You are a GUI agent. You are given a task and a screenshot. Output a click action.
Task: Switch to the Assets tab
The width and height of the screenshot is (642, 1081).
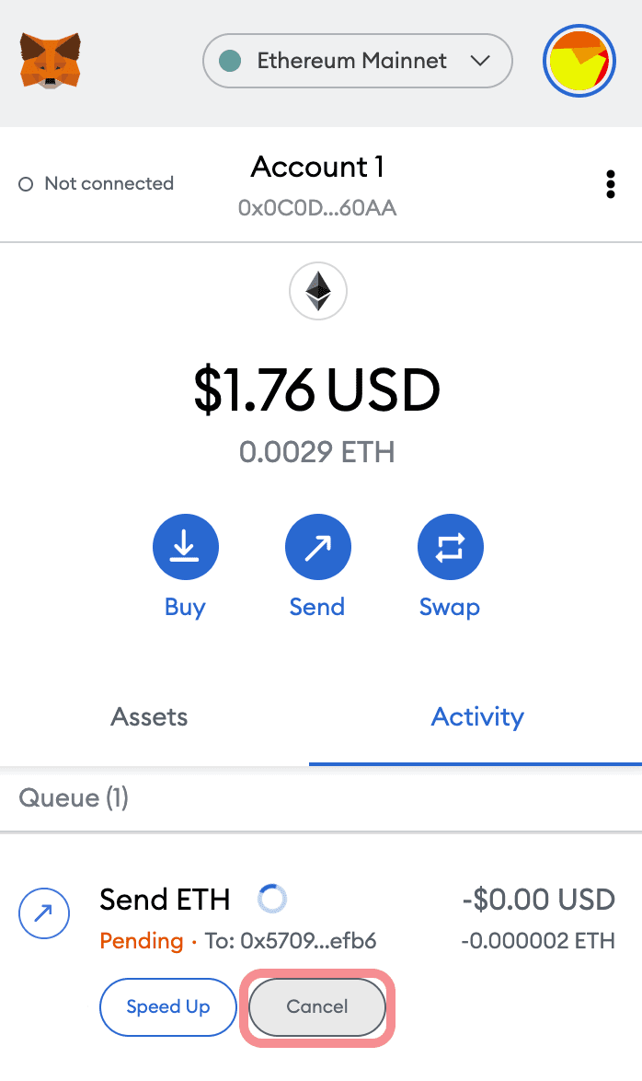click(x=149, y=717)
